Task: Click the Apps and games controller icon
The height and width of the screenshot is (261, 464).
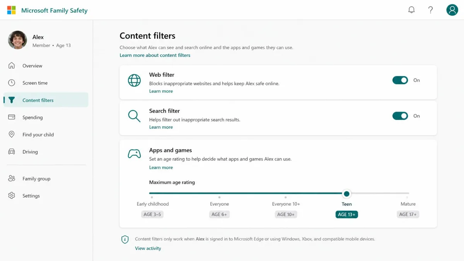Action: (134, 154)
